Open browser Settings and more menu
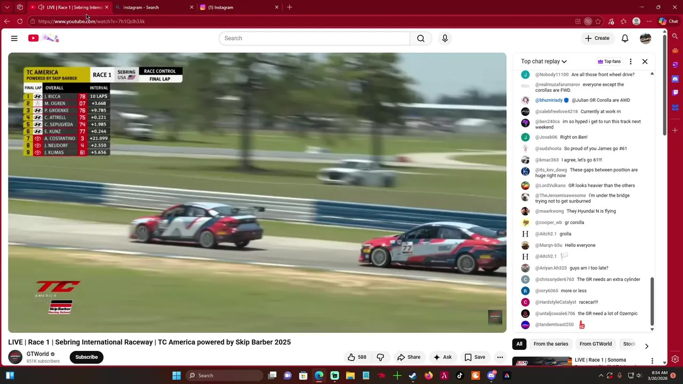The height and width of the screenshot is (384, 683). point(649,21)
